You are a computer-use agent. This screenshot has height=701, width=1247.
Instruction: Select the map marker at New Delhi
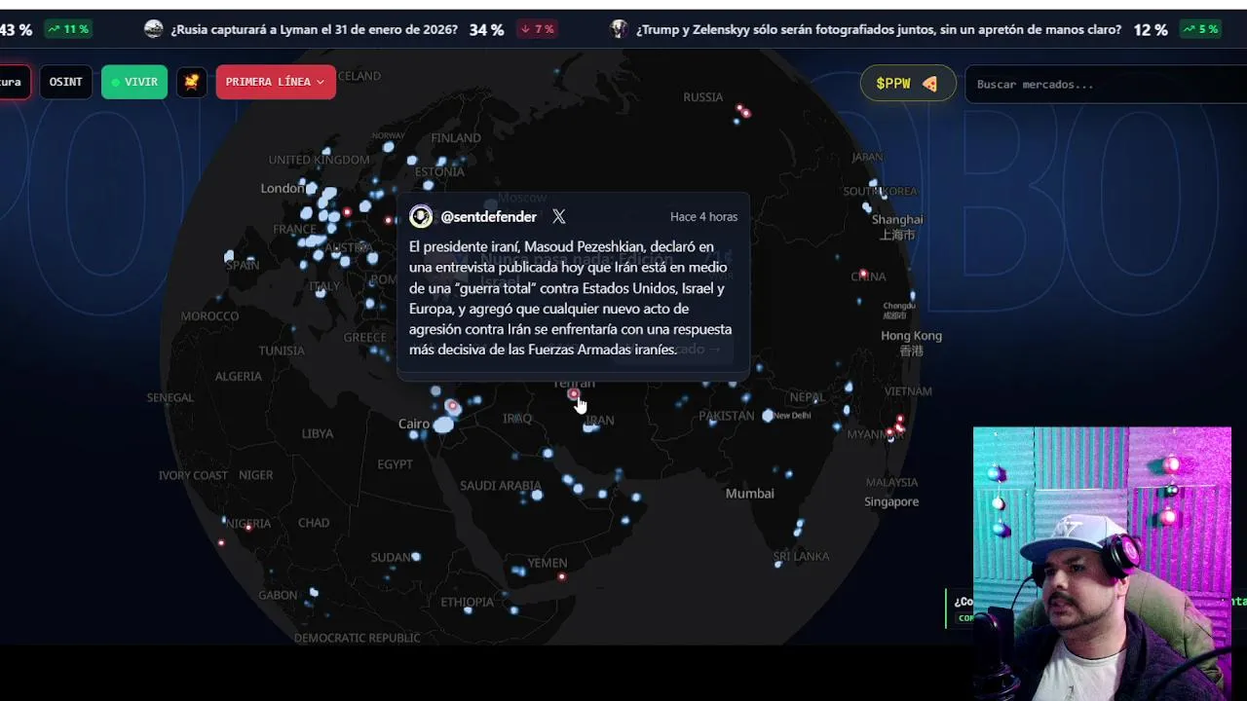click(768, 416)
